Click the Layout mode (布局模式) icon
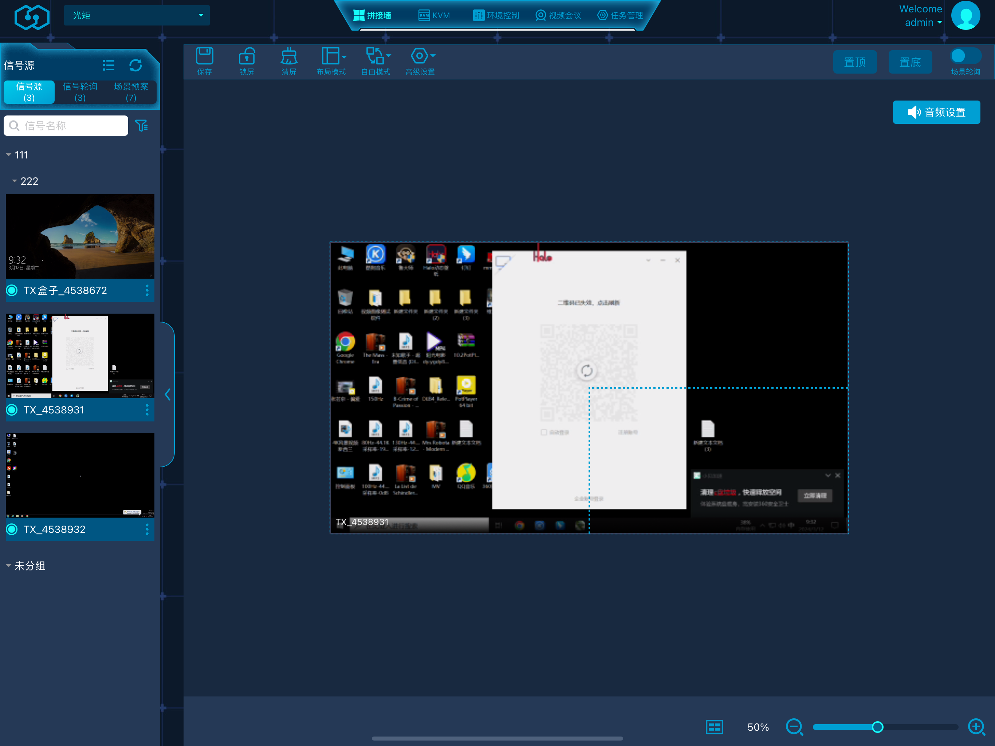The width and height of the screenshot is (995, 746). coord(330,56)
